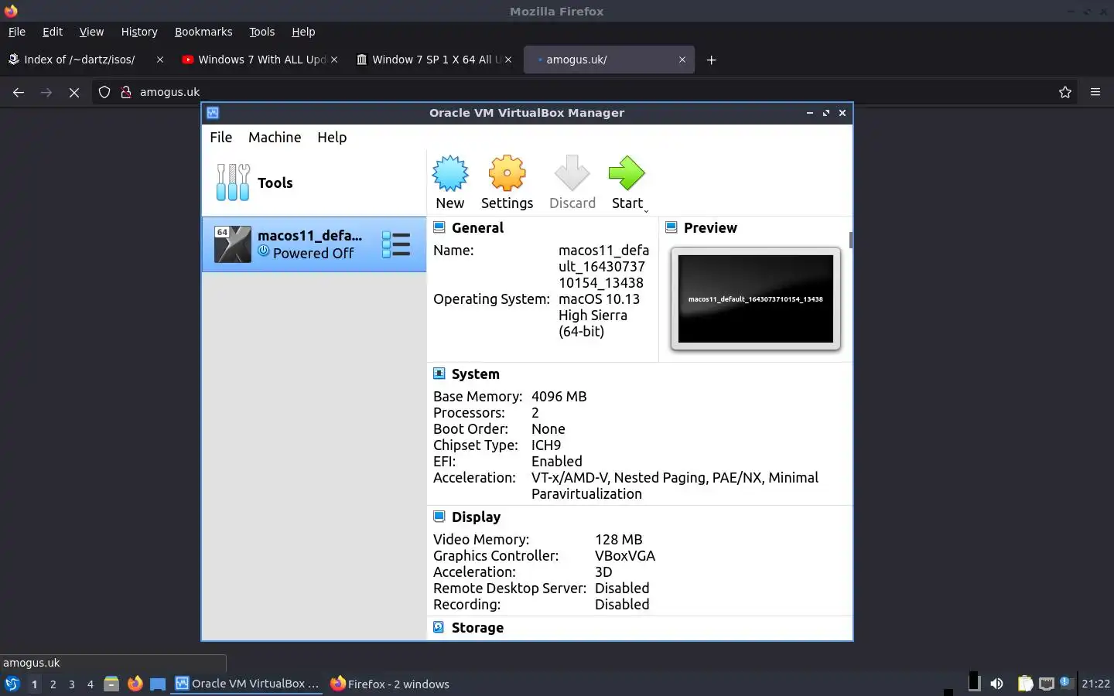Image resolution: width=1114 pixels, height=696 pixels.
Task: Go back in Firefox
Action: click(x=19, y=92)
